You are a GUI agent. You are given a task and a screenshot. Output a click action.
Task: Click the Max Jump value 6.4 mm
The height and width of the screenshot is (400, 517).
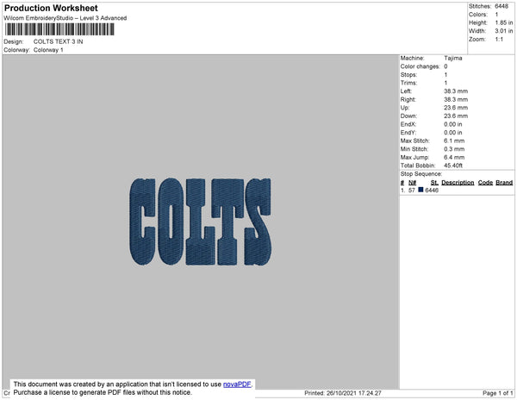[454, 157]
